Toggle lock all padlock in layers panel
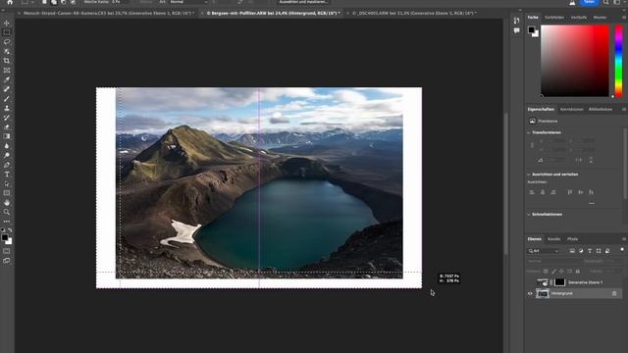This screenshot has height=353, width=628. (578, 272)
